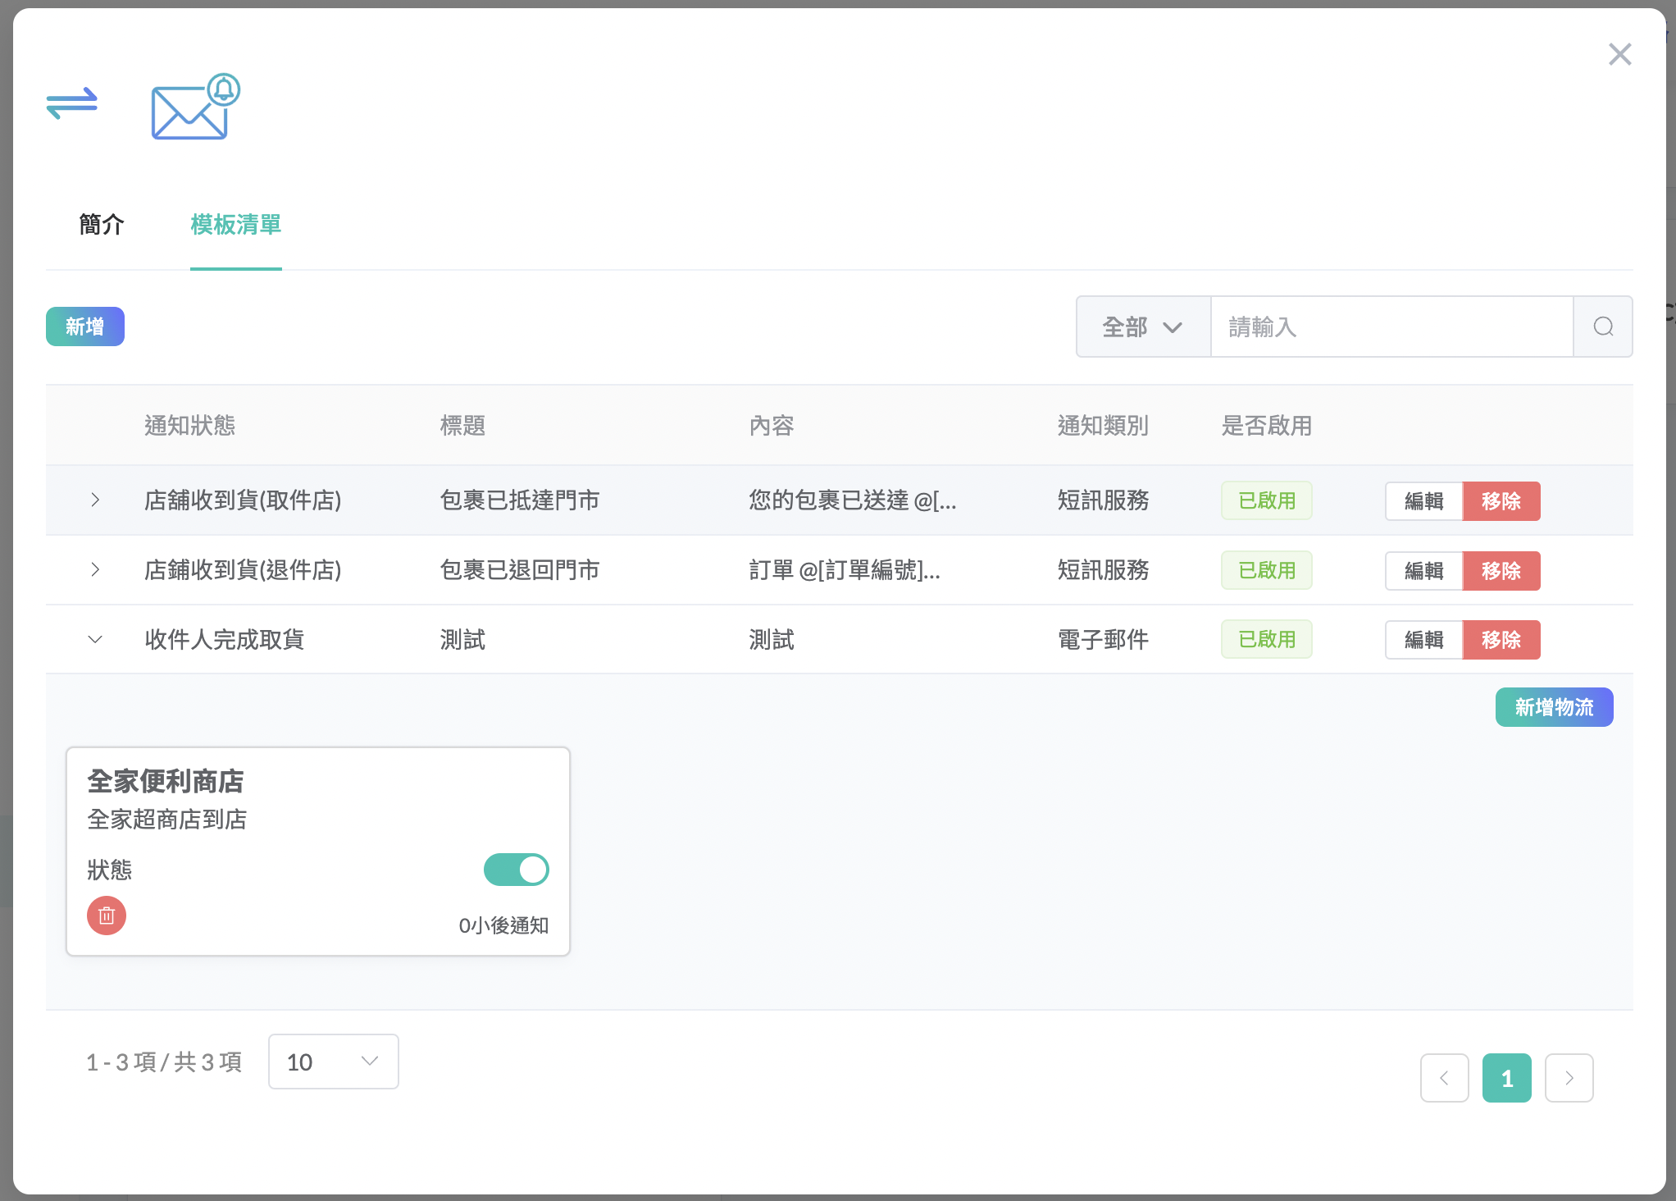This screenshot has width=1676, height=1201.
Task: Select the 模板清單 tab
Action: click(x=235, y=224)
